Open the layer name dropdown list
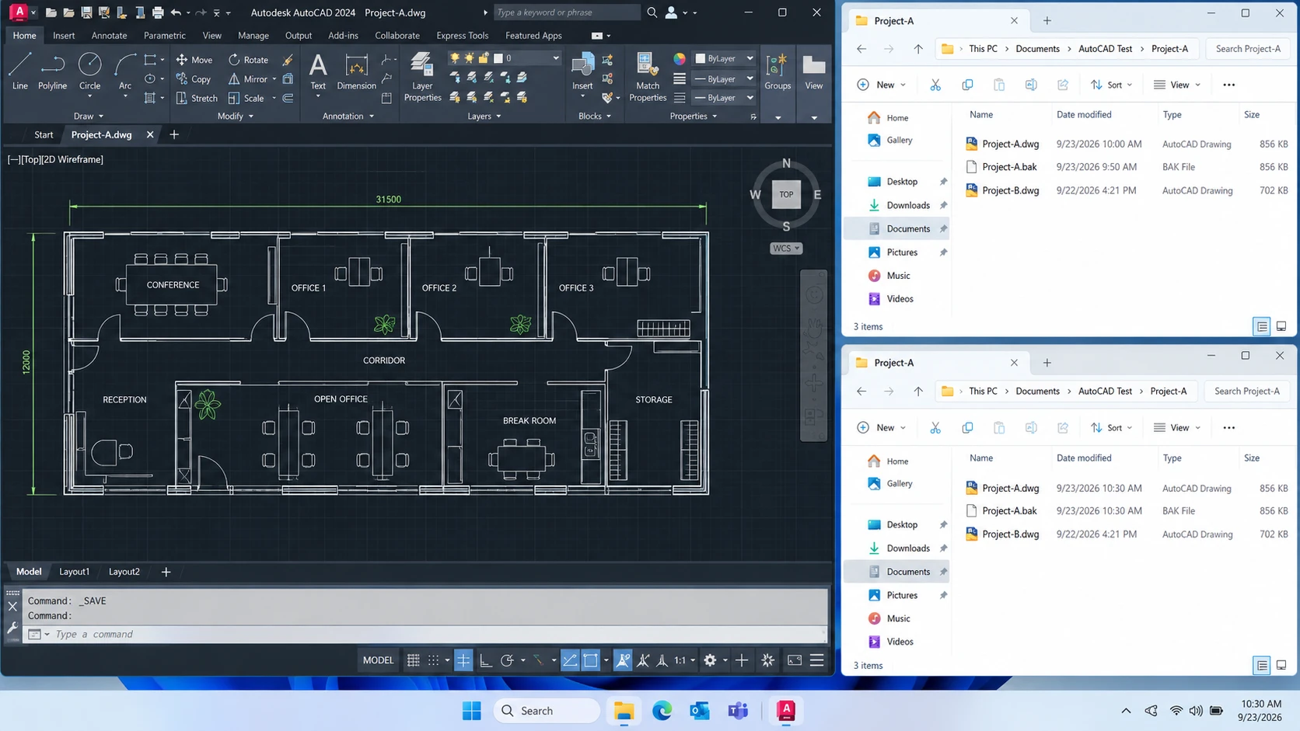Screen dimensions: 1300x731 click(x=555, y=58)
